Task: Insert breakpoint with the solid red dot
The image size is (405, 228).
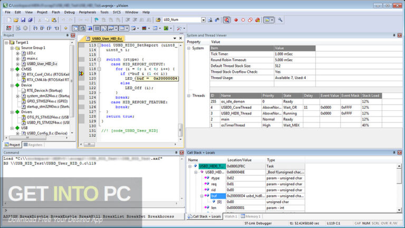Action: tap(236, 20)
